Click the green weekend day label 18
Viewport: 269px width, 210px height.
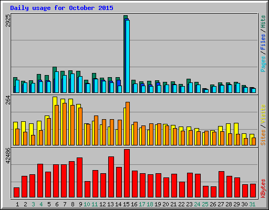150,204
